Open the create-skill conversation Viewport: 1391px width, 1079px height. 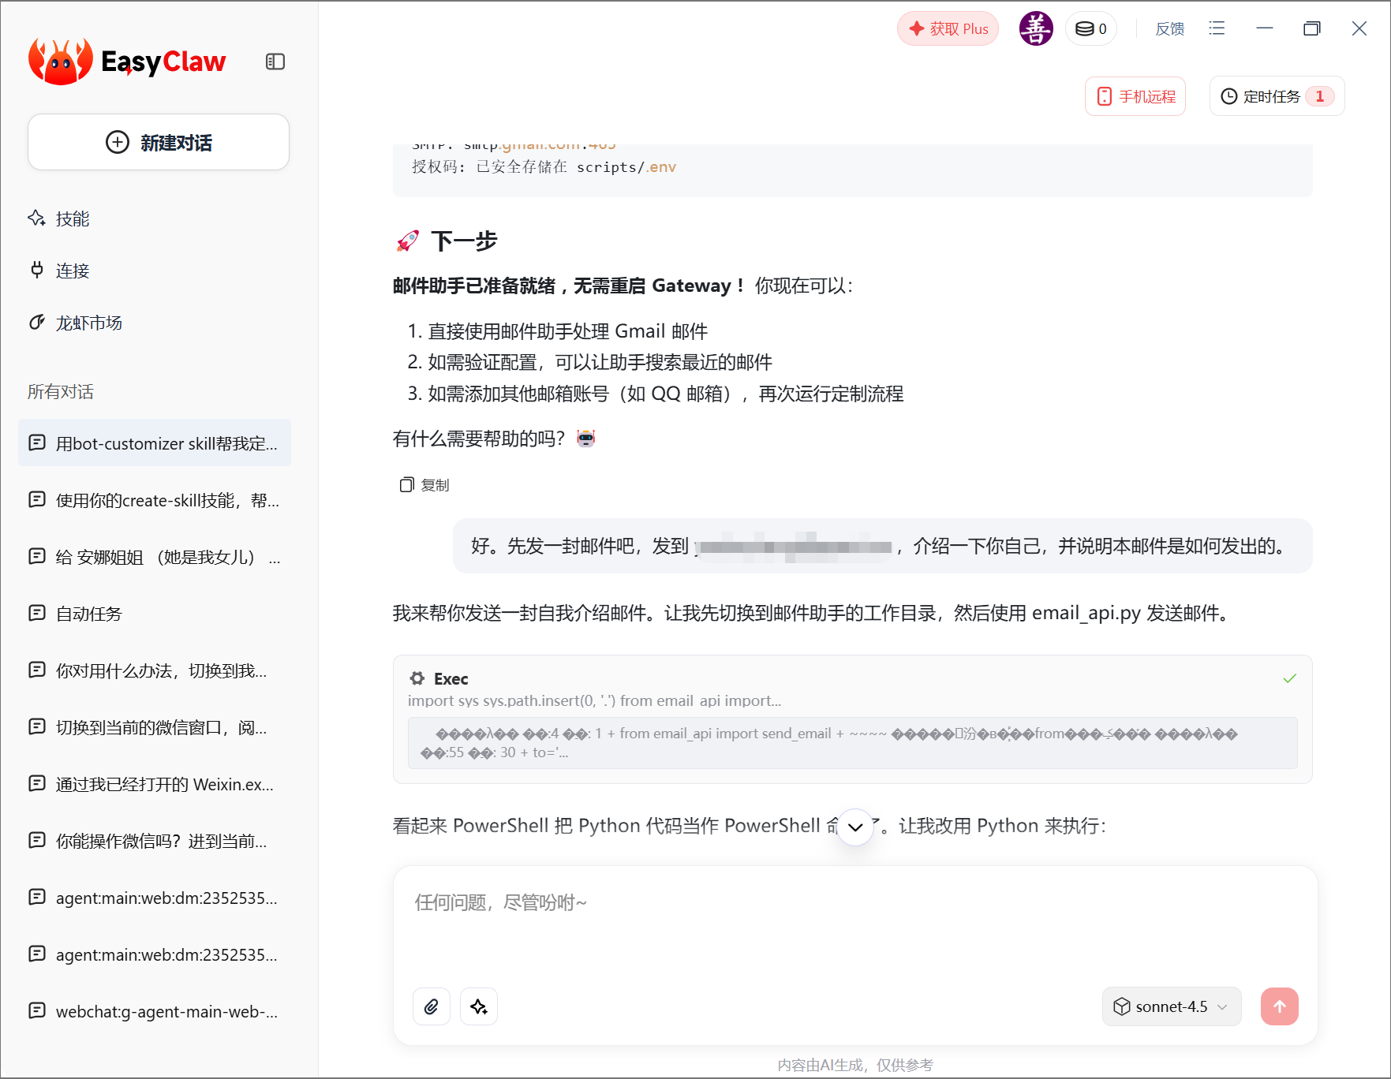(155, 499)
